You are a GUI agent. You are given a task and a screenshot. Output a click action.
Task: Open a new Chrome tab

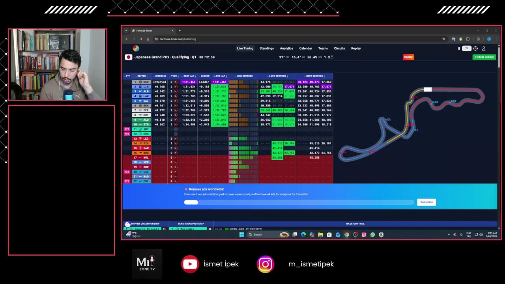click(x=180, y=30)
